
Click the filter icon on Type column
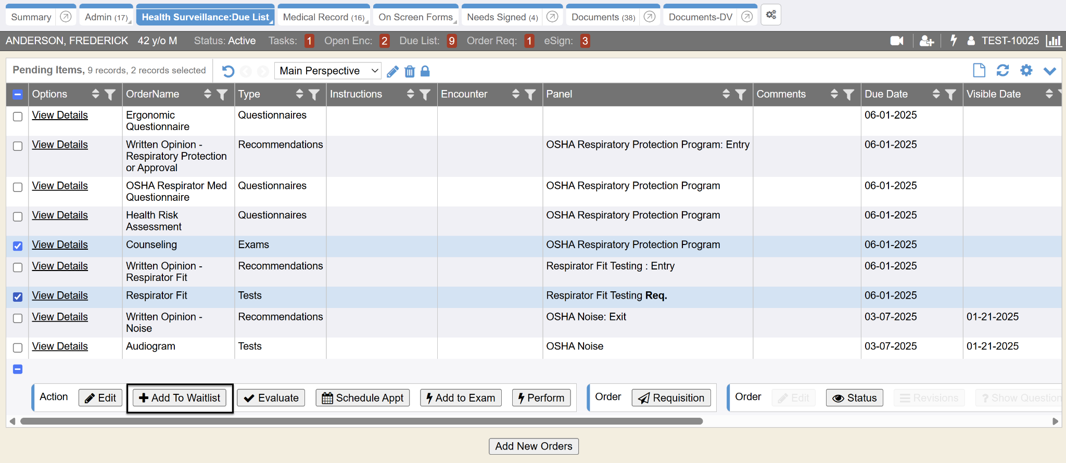point(314,94)
